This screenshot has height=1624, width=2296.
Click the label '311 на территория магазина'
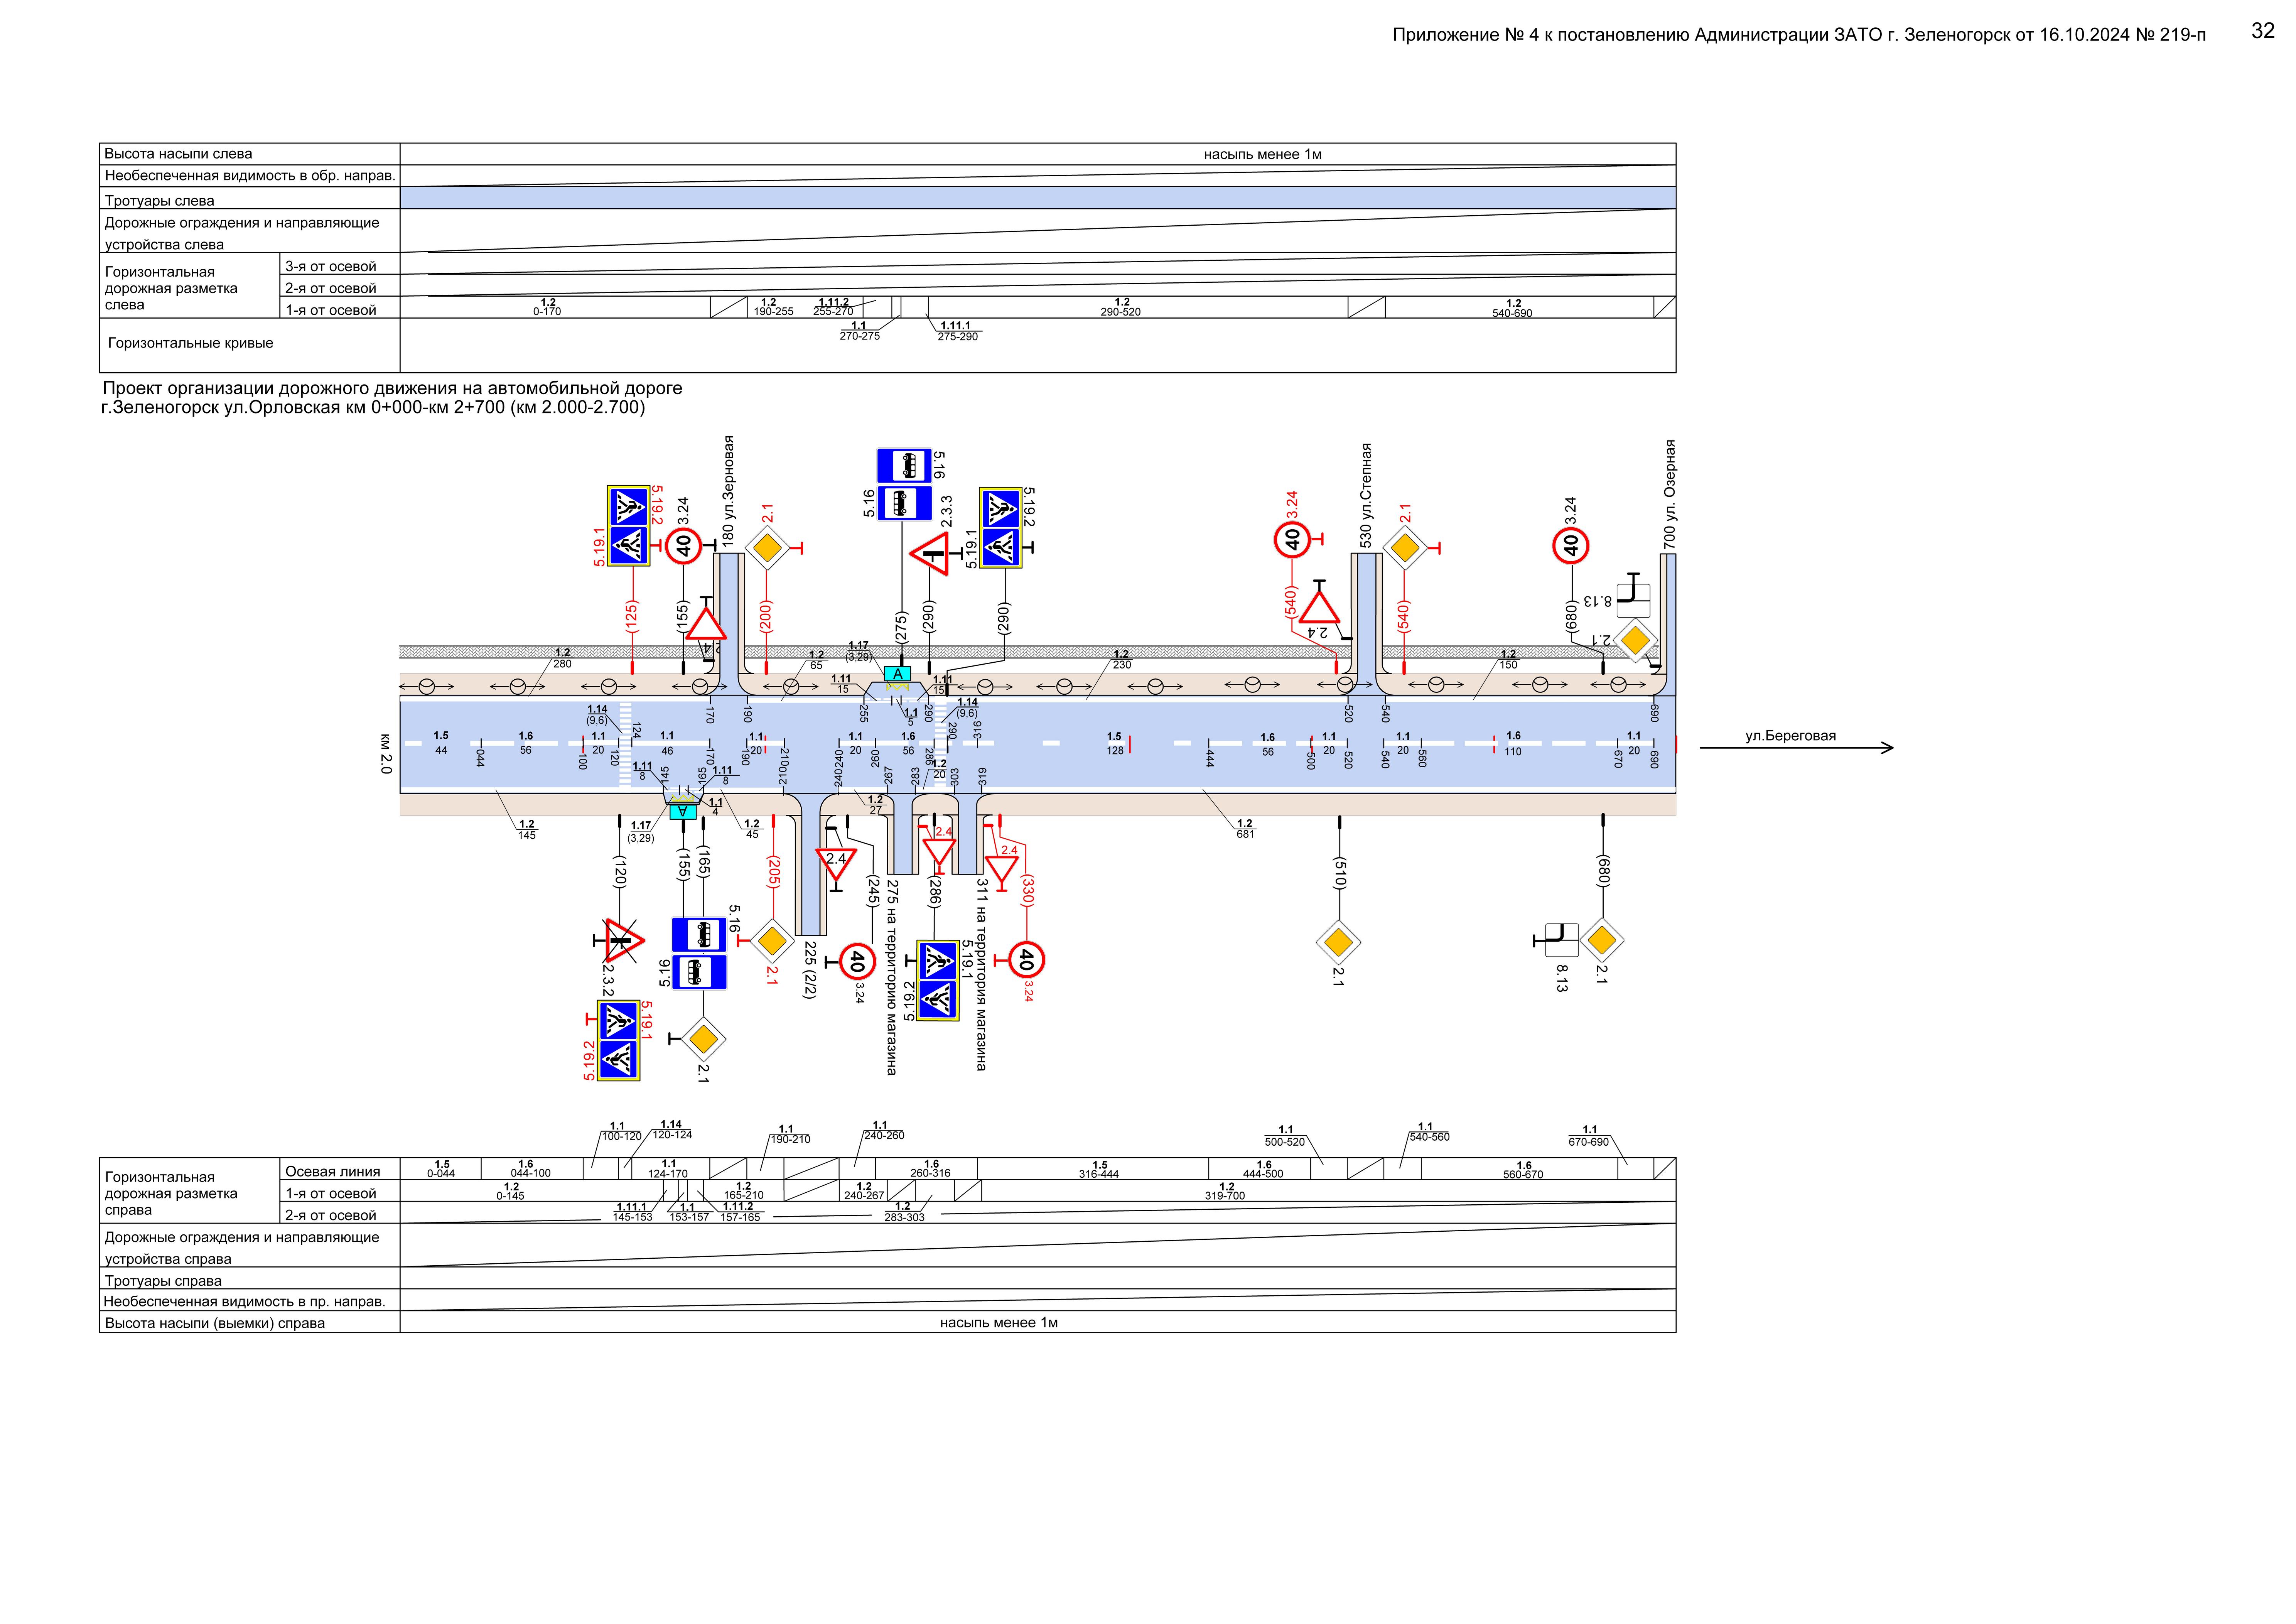pyautogui.click(x=982, y=975)
